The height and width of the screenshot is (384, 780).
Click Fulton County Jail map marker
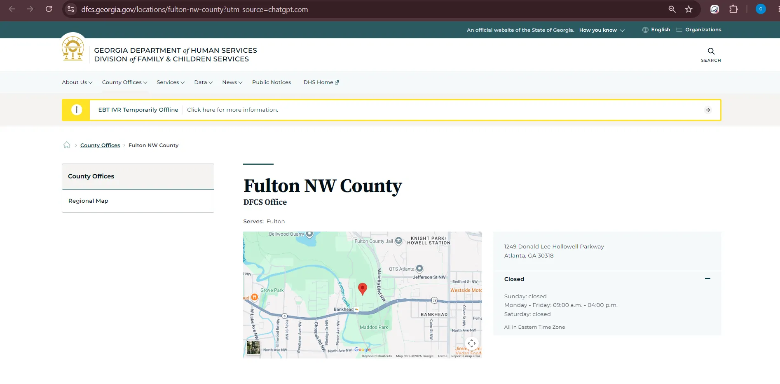click(398, 241)
